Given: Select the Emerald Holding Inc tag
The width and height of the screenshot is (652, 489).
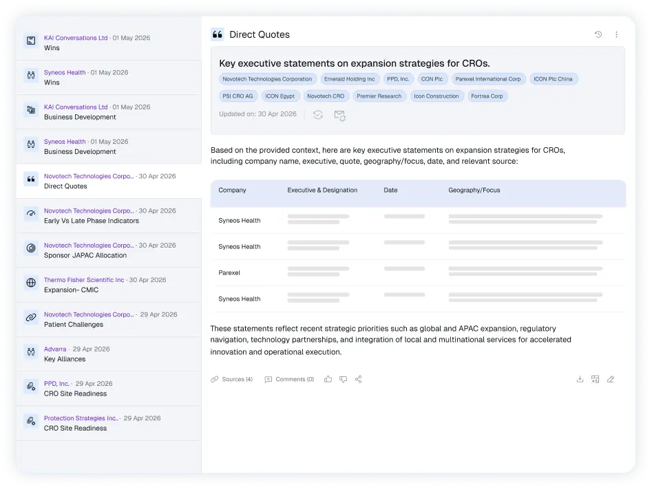Looking at the screenshot, I should coord(349,79).
